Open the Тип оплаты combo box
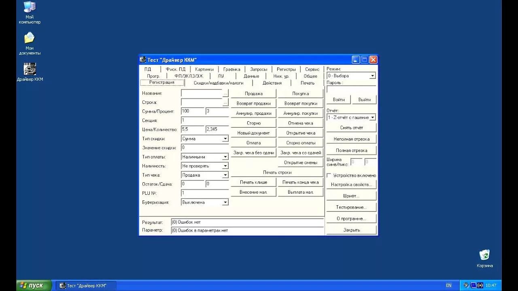Screen dimensions: 518x291 point(225,157)
